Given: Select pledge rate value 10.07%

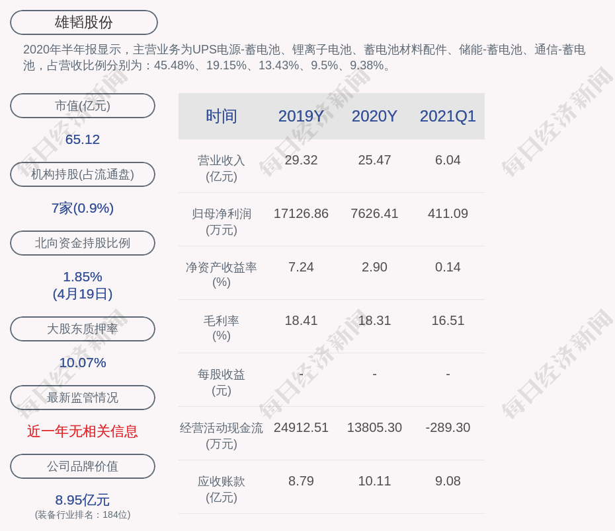Looking at the screenshot, I should tap(83, 363).
